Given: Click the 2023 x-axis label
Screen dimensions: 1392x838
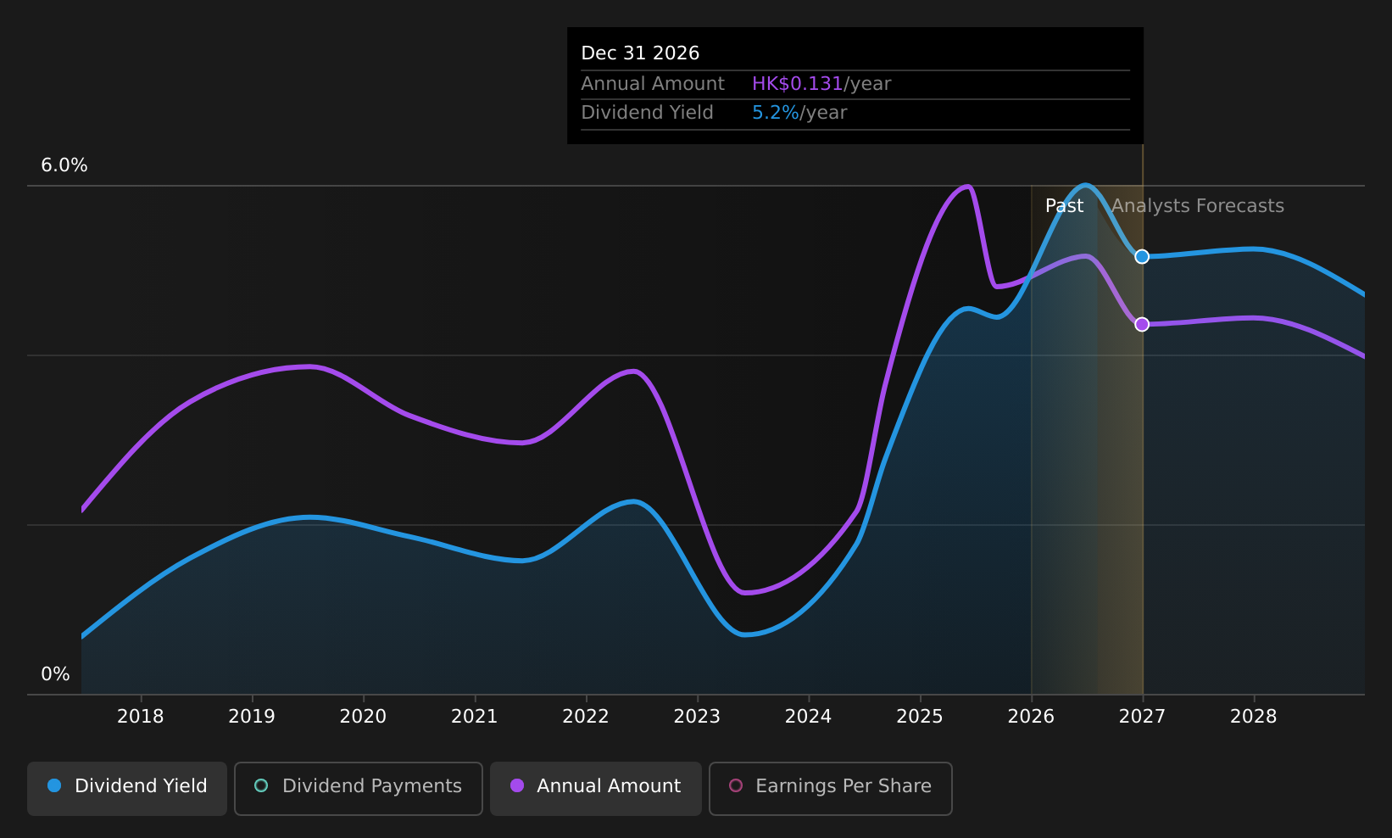Looking at the screenshot, I should 697,717.
